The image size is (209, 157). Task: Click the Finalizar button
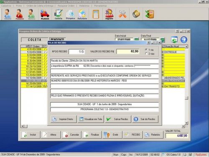[92, 135]
